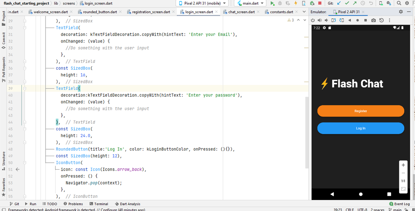Click Git commit green checkmark
The width and height of the screenshot is (415, 211).
click(348, 3)
